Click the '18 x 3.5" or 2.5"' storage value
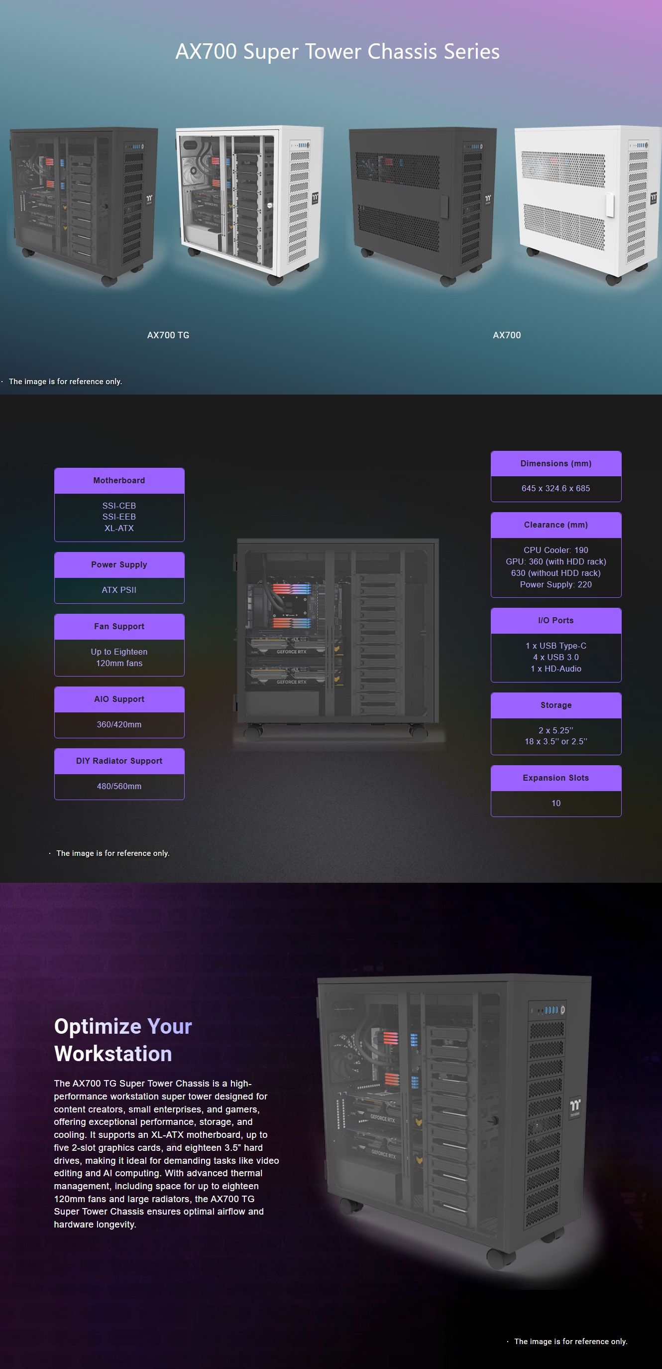Image resolution: width=662 pixels, height=1369 pixels. [x=556, y=741]
